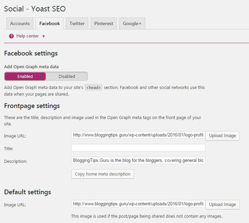This screenshot has width=249, height=223.
Task: Click the 'Title:' field label
Action: 9,149
